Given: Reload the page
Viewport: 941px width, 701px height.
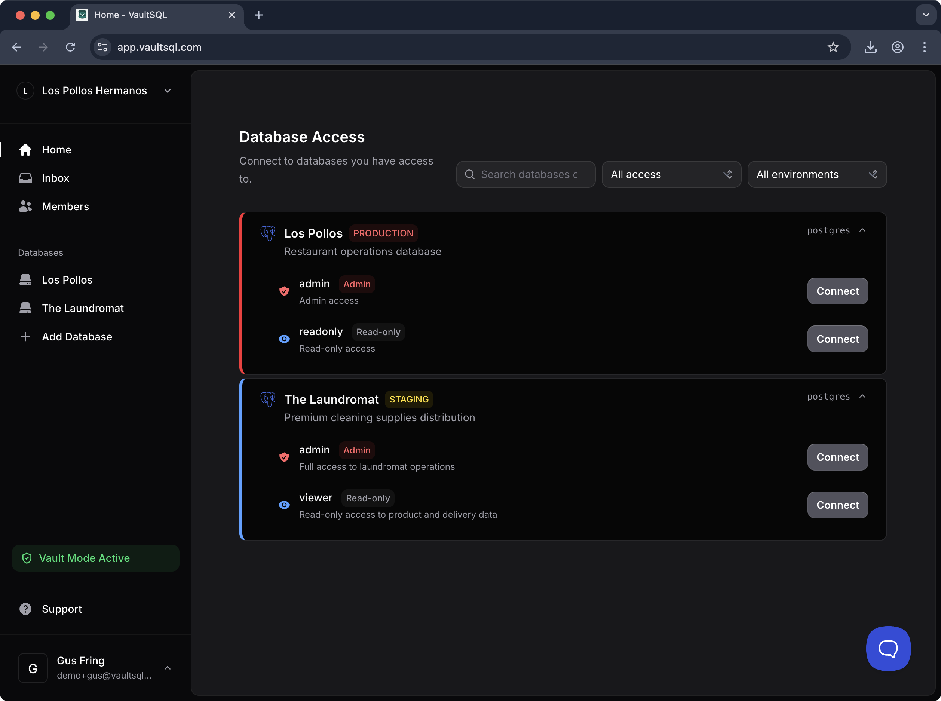Looking at the screenshot, I should click(70, 47).
